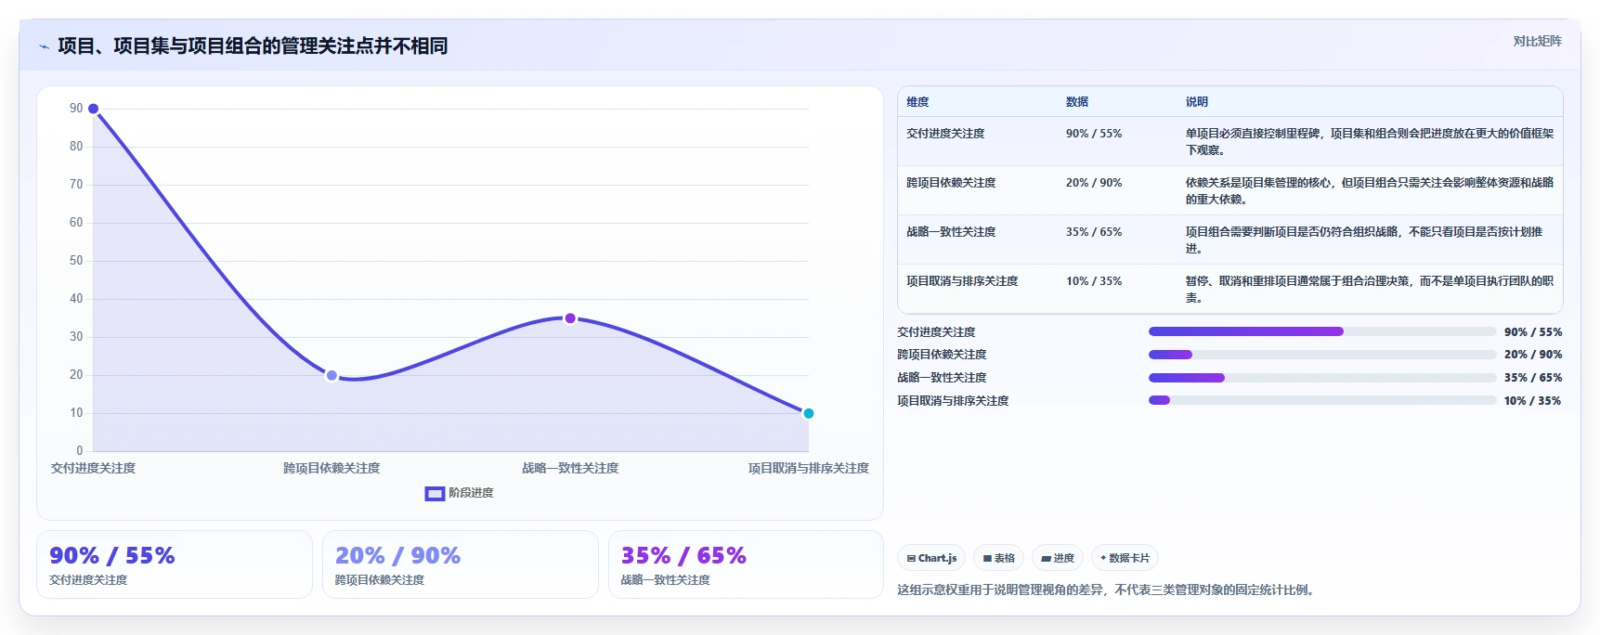
Task: Click the description starting 依赖关系是项目集管理的核心
Action: pyautogui.click(x=1370, y=191)
